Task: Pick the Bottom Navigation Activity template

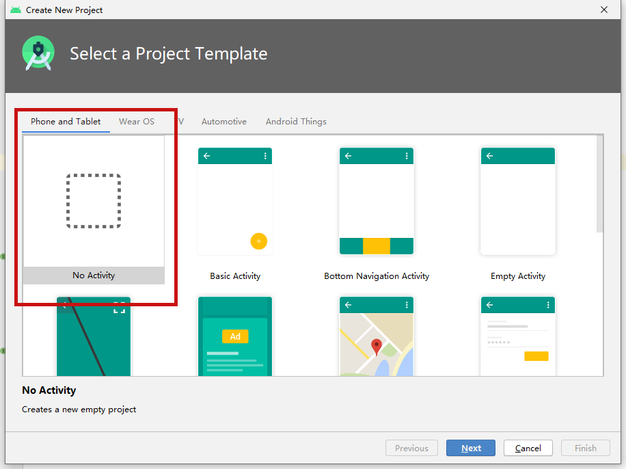Action: point(377,202)
